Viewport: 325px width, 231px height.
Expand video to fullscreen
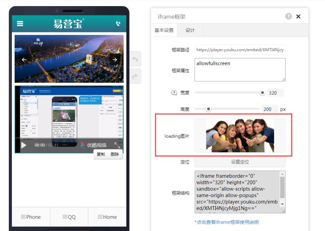tap(117, 145)
